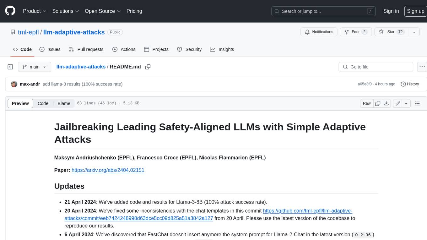Click the Sign up button
The width and height of the screenshot is (427, 240).
415,11
